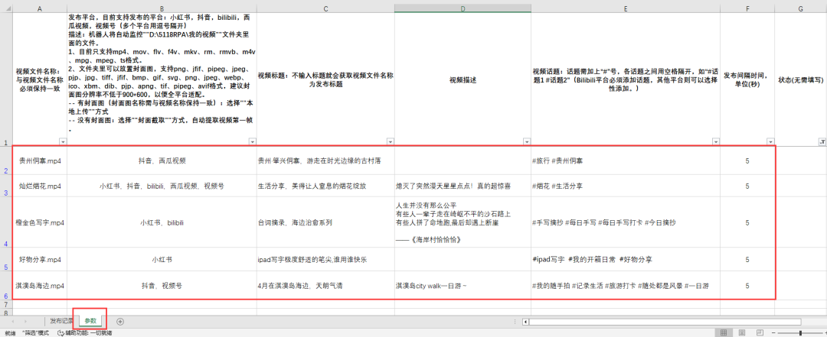The height and width of the screenshot is (337, 827).
Task: Select column D header
Action: (463, 8)
